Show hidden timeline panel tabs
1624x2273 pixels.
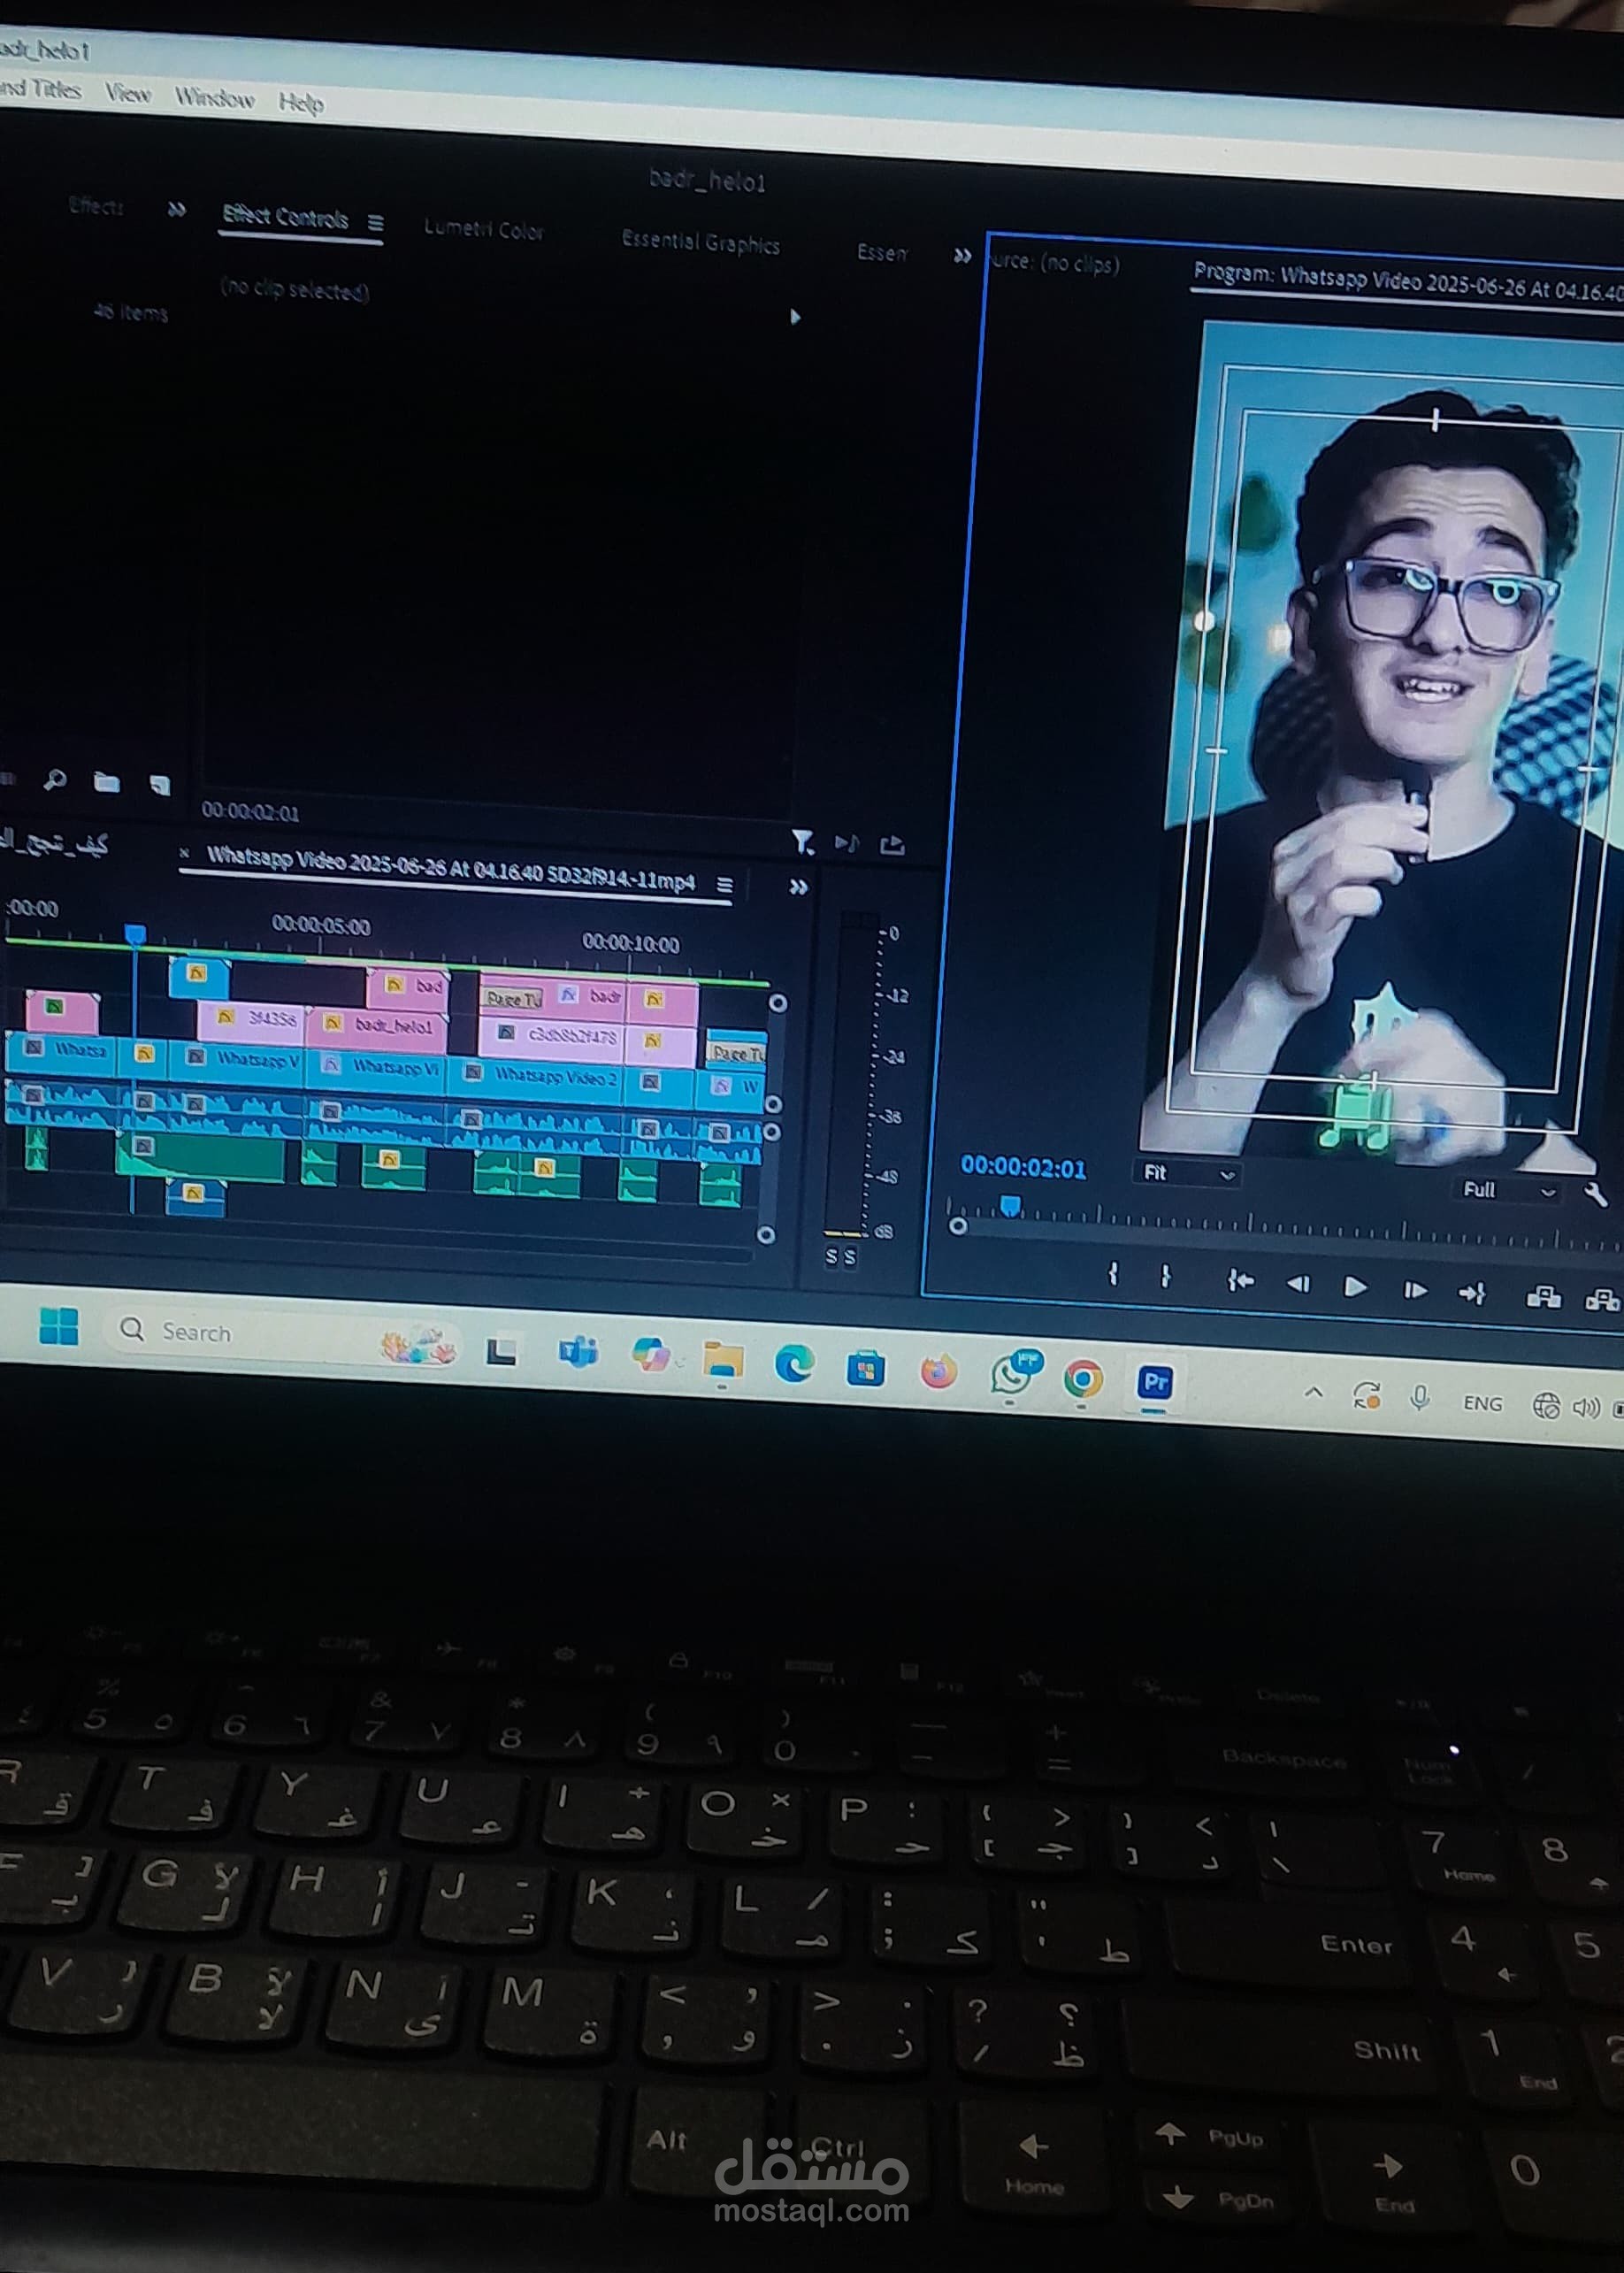798,887
